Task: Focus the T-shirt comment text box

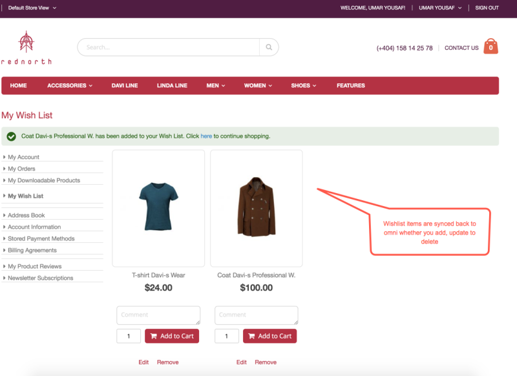Action: 158,315
